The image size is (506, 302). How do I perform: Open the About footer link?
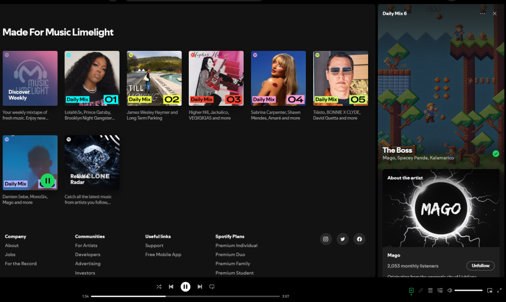(12, 246)
